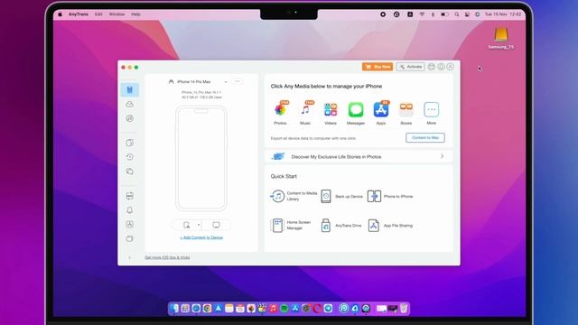Open the Videos media category
Screen dimensions: 578x325
[331, 113]
